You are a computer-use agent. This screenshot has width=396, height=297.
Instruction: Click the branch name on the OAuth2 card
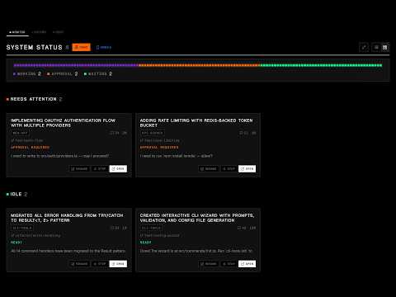click(x=27, y=140)
